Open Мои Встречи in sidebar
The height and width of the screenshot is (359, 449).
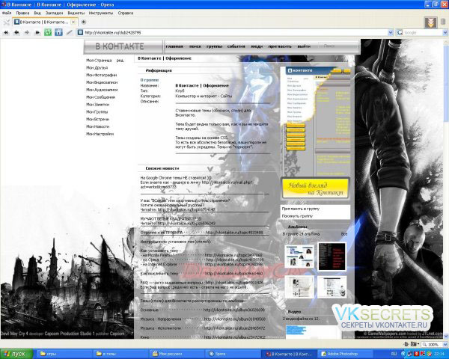tap(97, 119)
